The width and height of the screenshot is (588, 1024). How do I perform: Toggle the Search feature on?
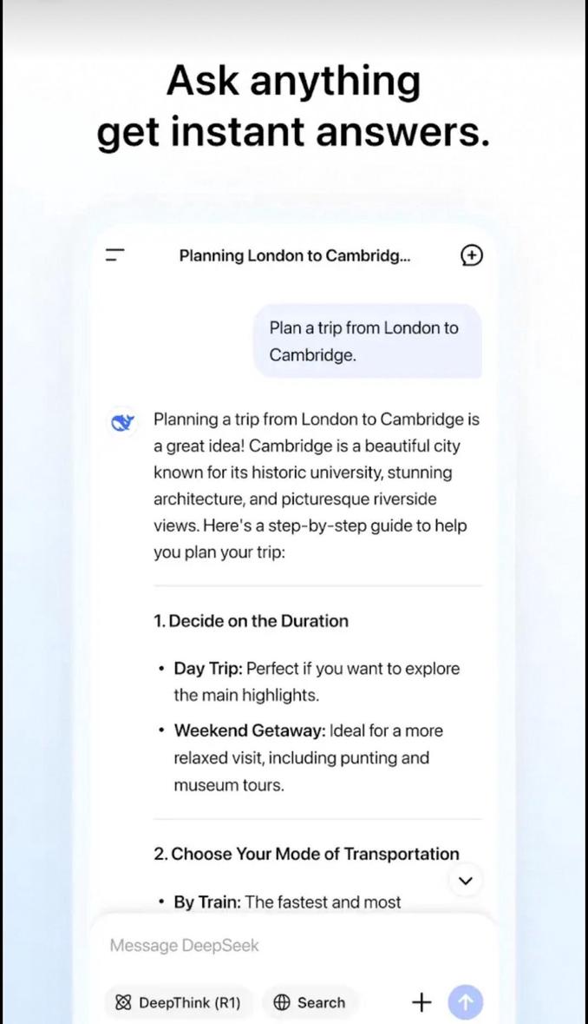310,1002
